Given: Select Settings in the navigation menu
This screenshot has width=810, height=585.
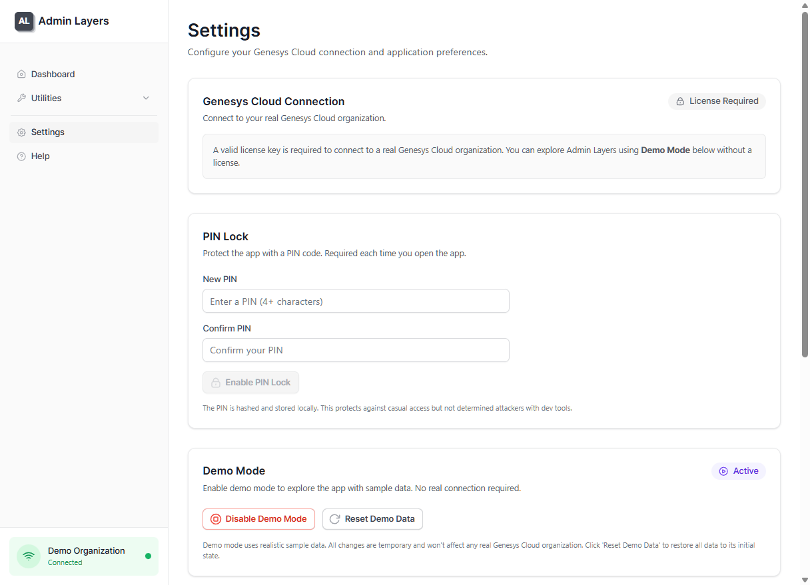Looking at the screenshot, I should [48, 132].
